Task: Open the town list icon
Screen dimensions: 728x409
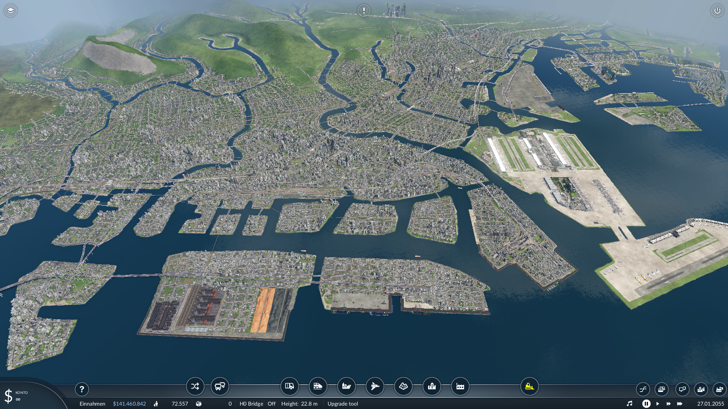Action: pos(701,389)
